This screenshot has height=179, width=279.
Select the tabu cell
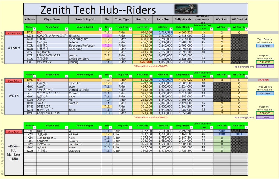(85, 96)
